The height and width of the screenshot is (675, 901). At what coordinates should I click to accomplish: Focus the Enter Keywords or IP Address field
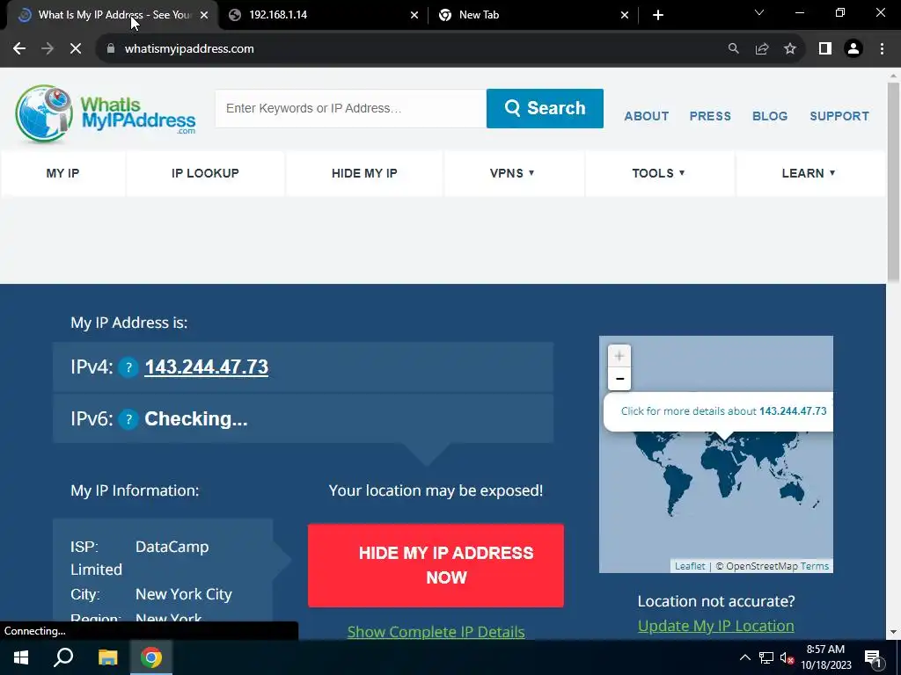350,108
